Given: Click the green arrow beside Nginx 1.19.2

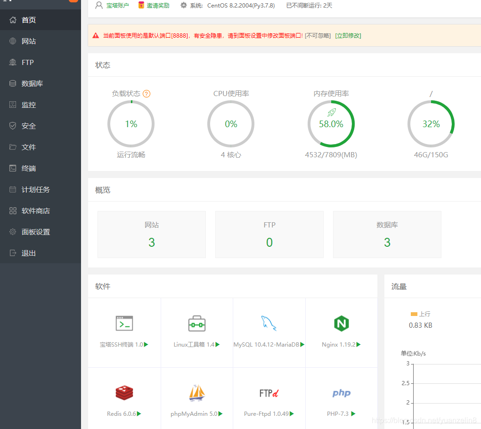Looking at the screenshot, I should pyautogui.click(x=359, y=345).
